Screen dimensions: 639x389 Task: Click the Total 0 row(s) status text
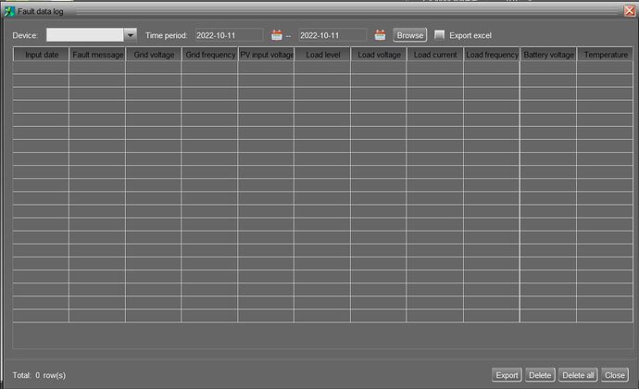click(39, 375)
